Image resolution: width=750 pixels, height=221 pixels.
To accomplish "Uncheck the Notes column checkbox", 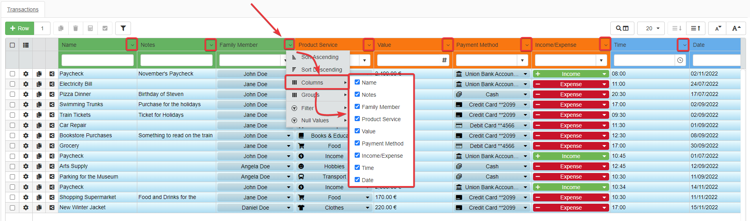I will [x=357, y=94].
